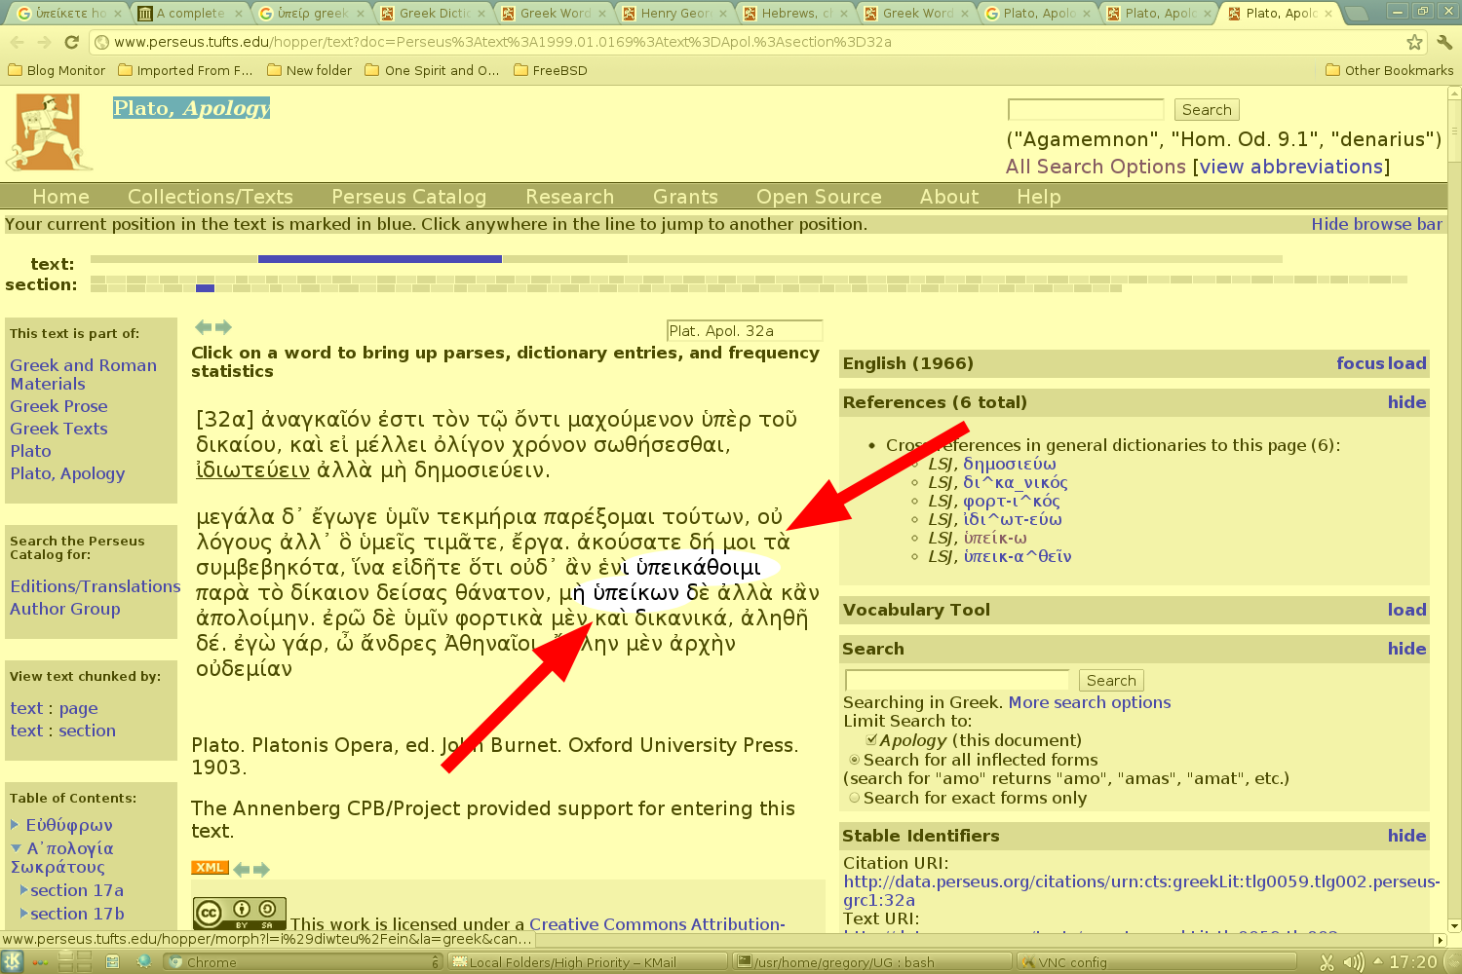This screenshot has width=1462, height=974.
Task: Open 'More search options' link
Action: tap(1089, 702)
